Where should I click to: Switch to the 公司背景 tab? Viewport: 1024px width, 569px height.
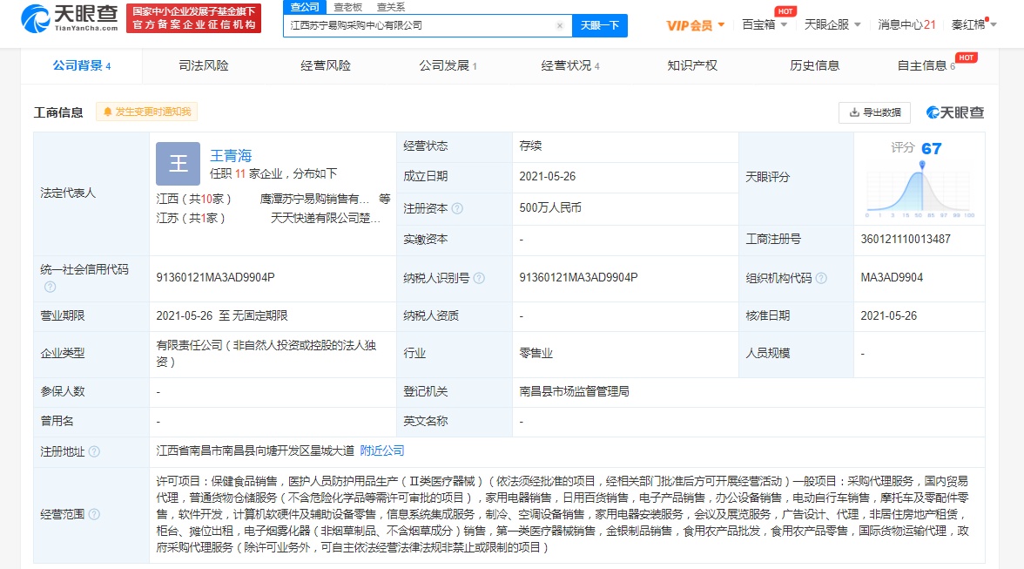click(x=82, y=66)
